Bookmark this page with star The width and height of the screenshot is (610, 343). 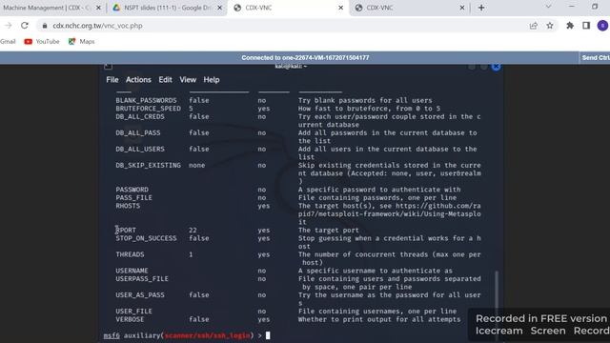(550, 26)
